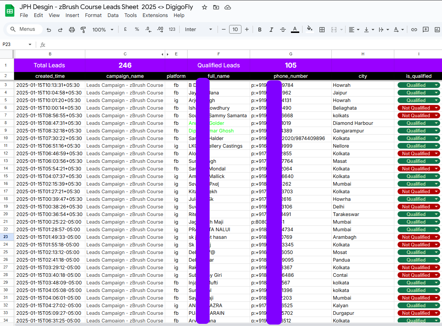The height and width of the screenshot is (326, 442).
Task: Add a comment with the plus-bubble icon
Action: [426, 30]
